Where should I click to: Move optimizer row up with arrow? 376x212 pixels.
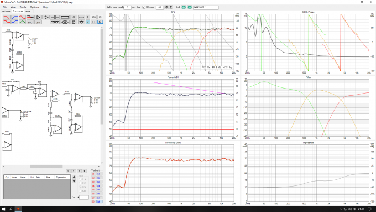(74, 177)
